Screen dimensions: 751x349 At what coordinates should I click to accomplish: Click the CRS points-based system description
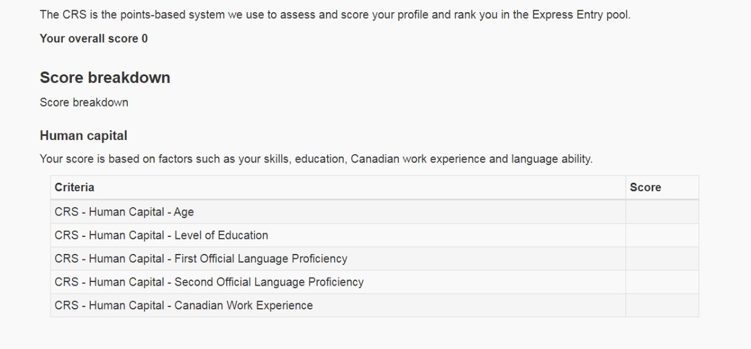tap(335, 15)
